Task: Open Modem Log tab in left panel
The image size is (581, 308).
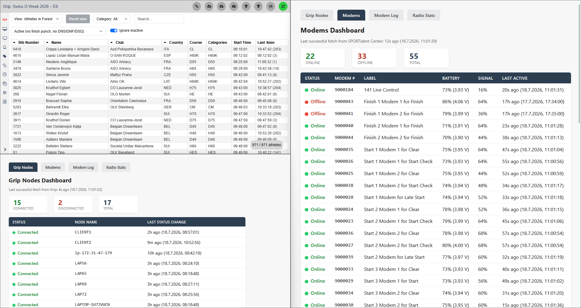Action: tap(83, 167)
